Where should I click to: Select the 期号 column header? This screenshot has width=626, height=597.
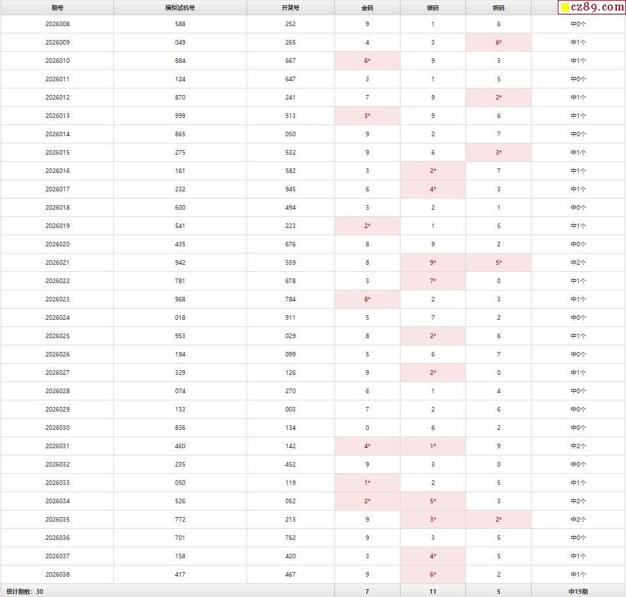(x=58, y=8)
